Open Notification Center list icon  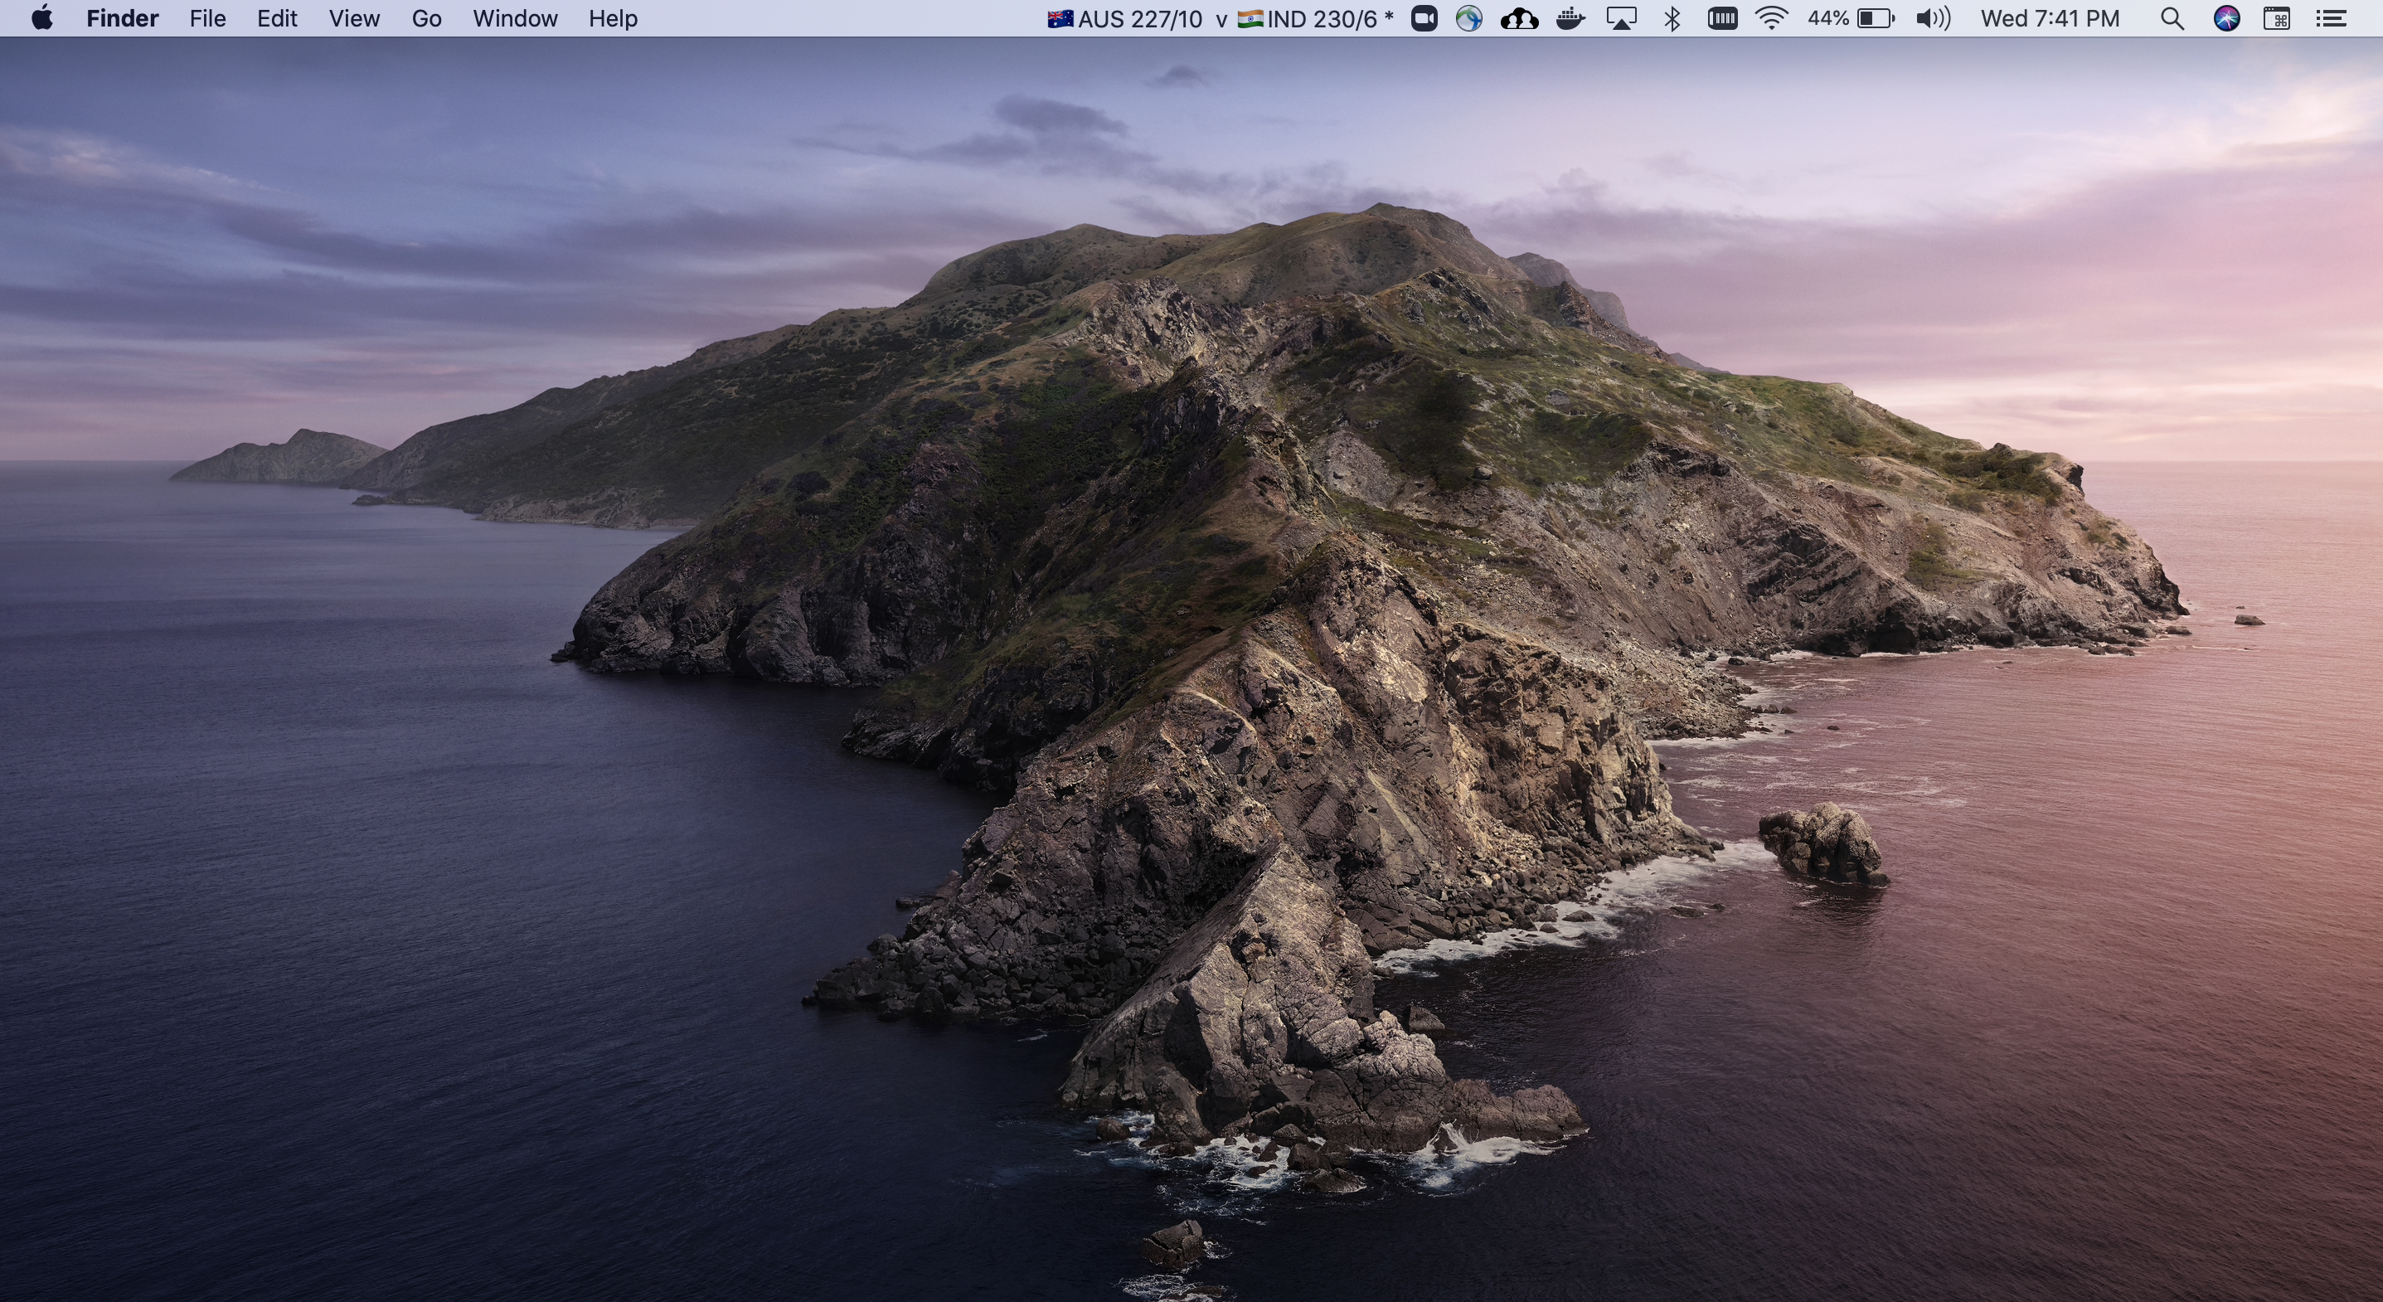[x=2330, y=18]
